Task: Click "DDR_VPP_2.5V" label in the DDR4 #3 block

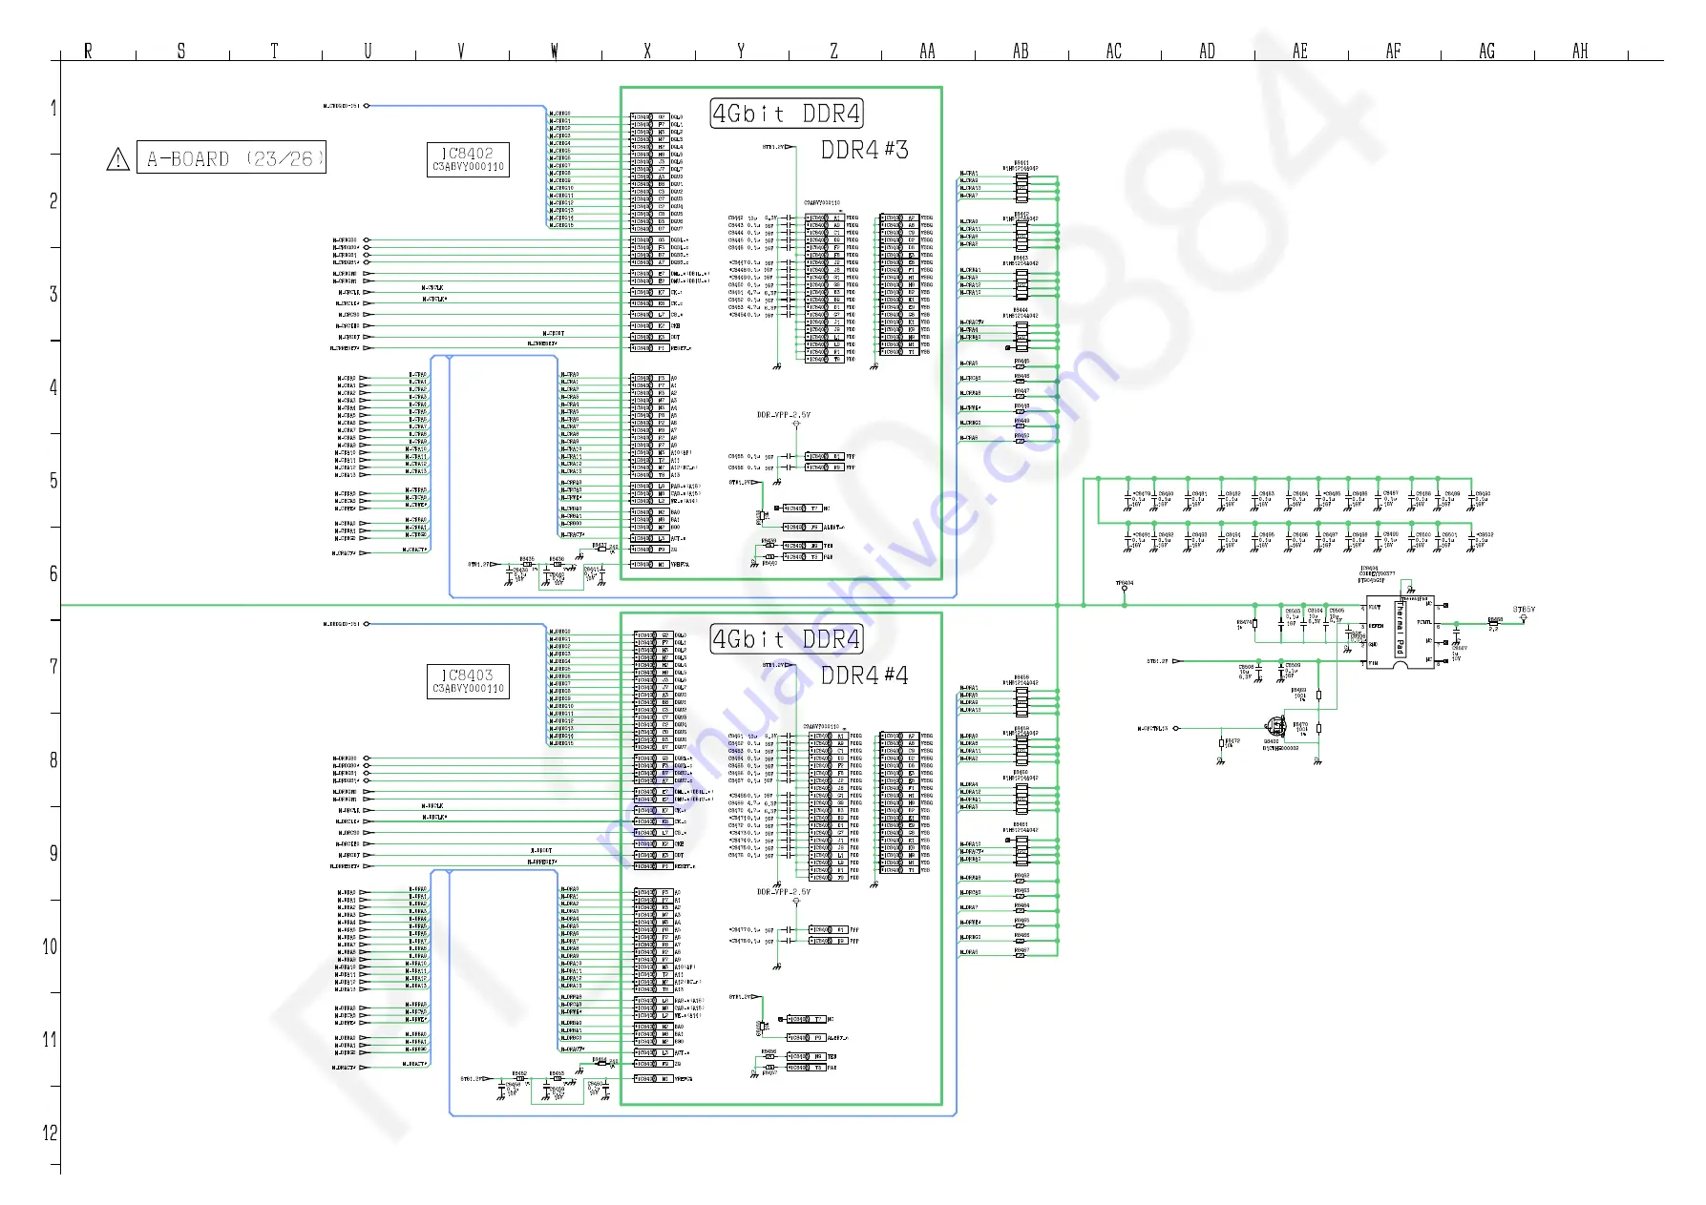Action: (x=784, y=415)
